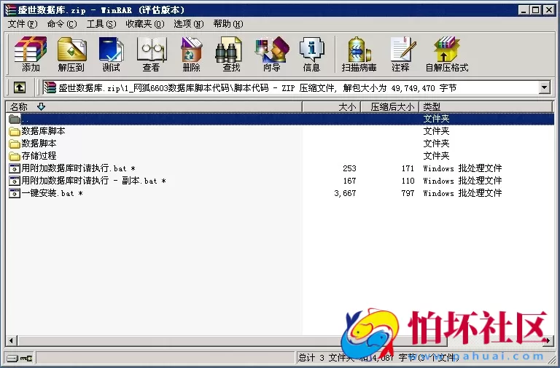
Task: Select file 用附加数据库时请执行 - 副本.bat
Action: [93, 181]
